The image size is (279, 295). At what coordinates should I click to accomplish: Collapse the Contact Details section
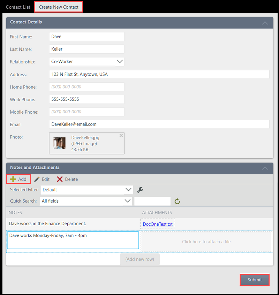[x=265, y=22]
